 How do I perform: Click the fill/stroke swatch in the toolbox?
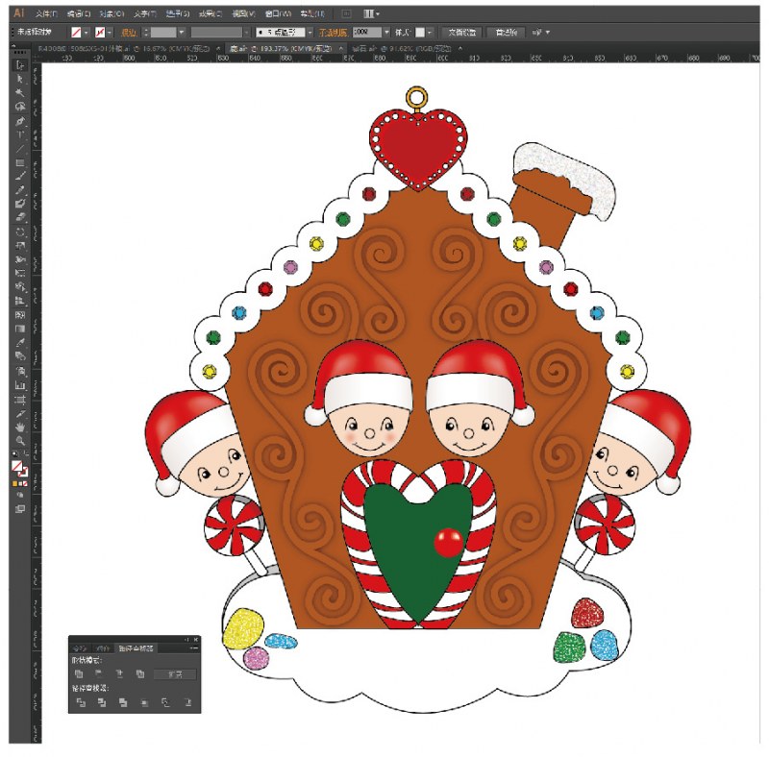pyautogui.click(x=18, y=467)
